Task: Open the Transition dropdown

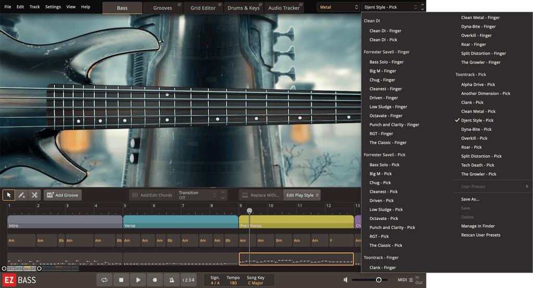Action: coord(197,195)
